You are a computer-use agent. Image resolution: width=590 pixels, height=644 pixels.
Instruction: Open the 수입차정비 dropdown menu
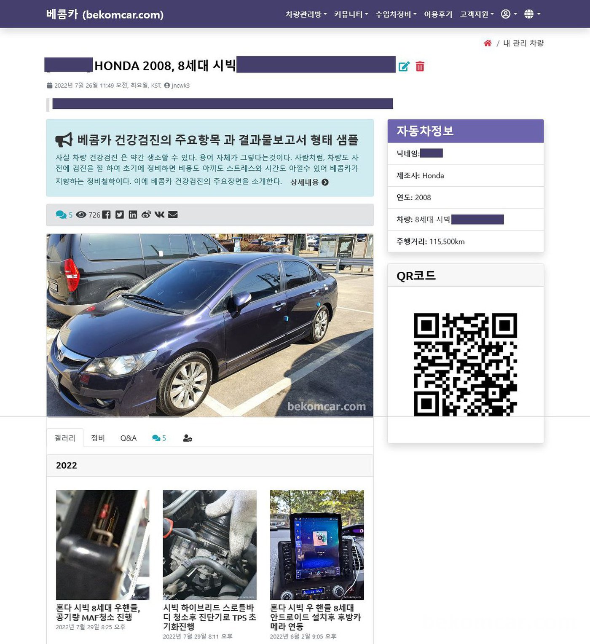pos(396,14)
